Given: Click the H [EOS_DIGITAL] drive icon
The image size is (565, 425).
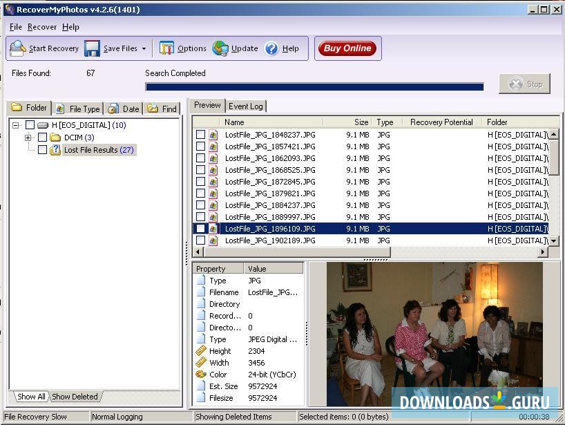Looking at the screenshot, I should pyautogui.click(x=43, y=125).
